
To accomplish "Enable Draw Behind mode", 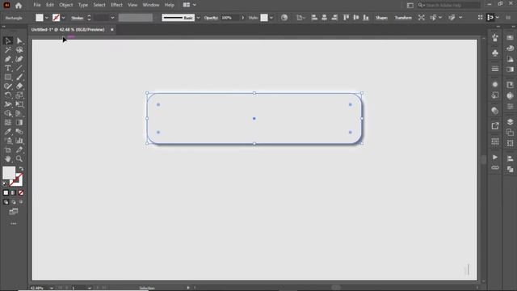I will point(13,202).
